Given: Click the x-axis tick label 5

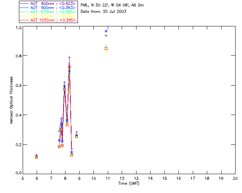Looking at the screenshot, I should [23, 178].
